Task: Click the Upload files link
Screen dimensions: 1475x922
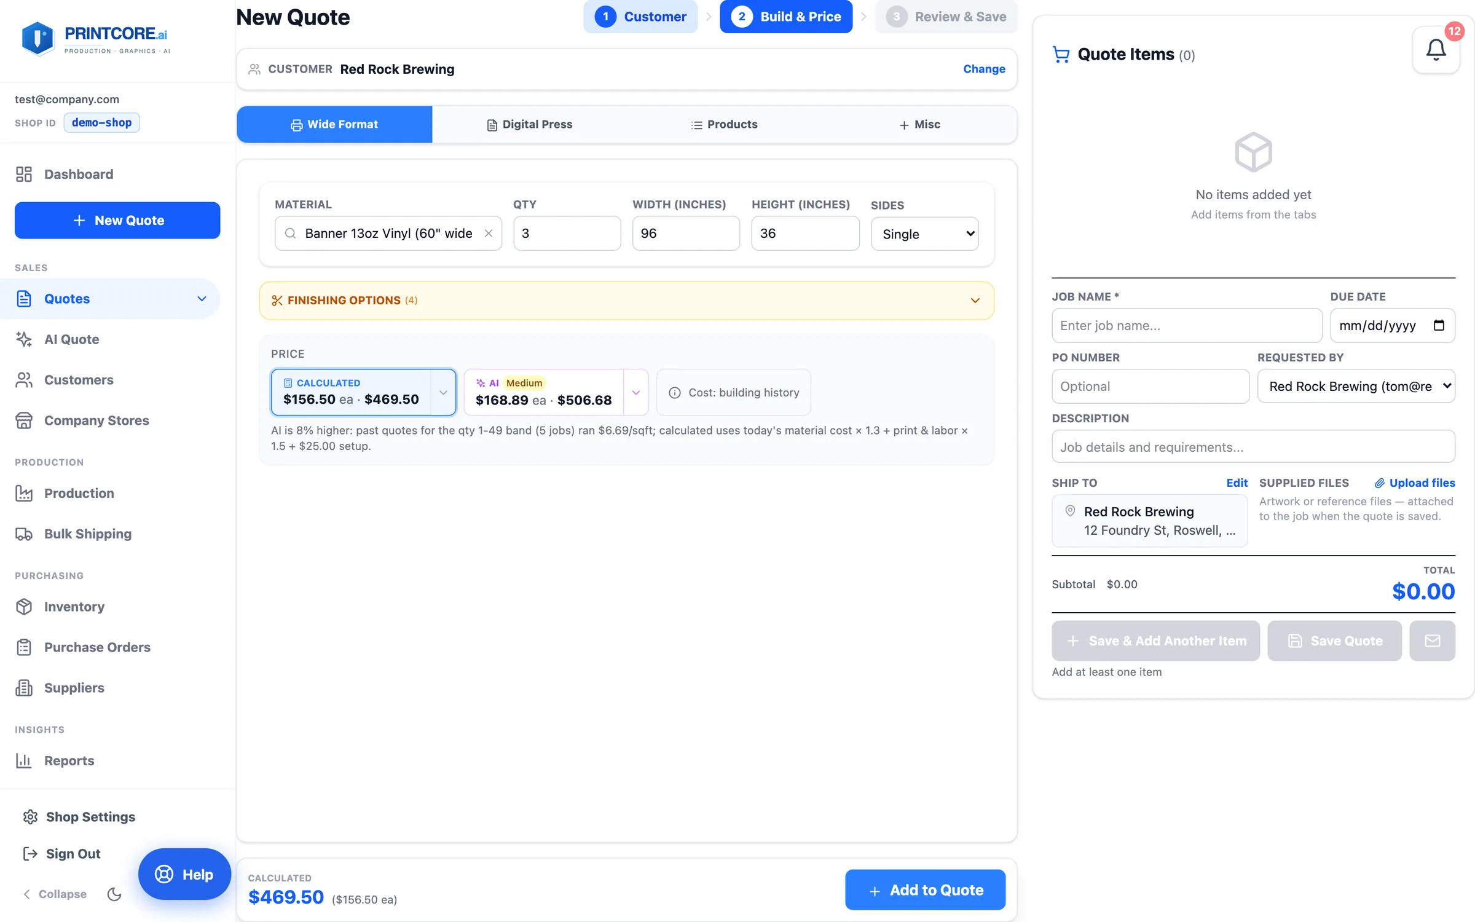Action: coord(1415,483)
